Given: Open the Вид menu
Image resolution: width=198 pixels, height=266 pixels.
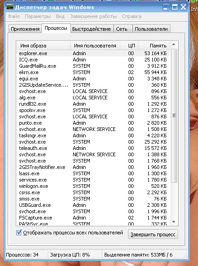Looking at the screenshot, I should tap(60, 16).
